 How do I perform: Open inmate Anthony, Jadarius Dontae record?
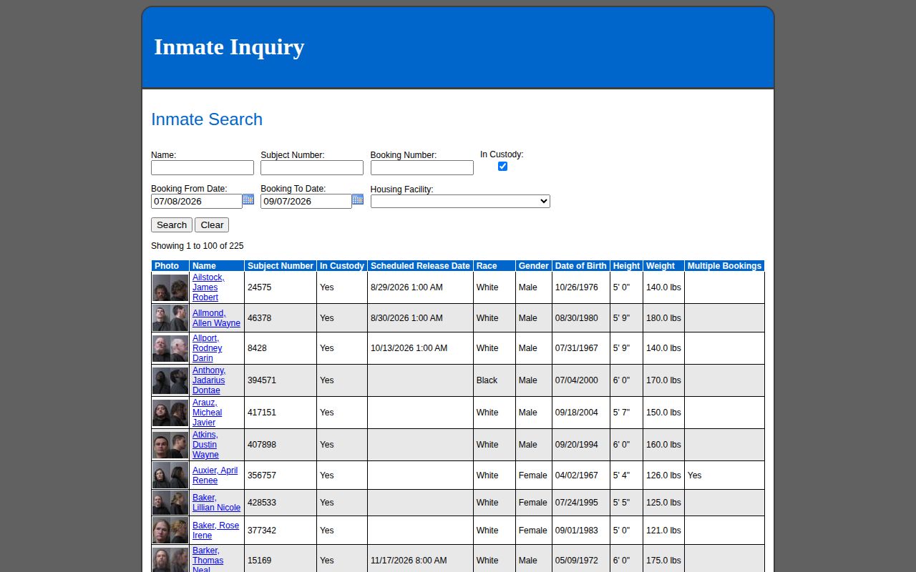point(209,380)
